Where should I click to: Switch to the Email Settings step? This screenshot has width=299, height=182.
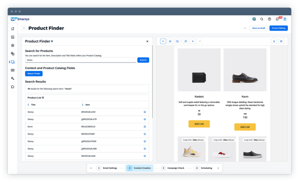(107, 168)
